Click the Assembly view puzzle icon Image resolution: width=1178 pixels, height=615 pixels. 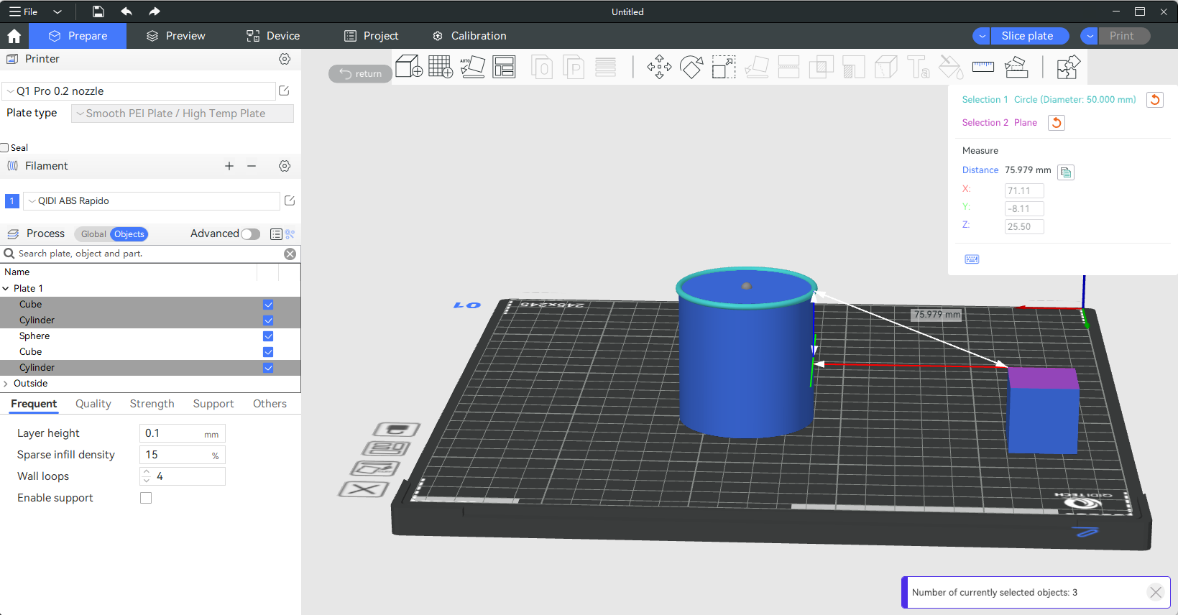(1068, 68)
